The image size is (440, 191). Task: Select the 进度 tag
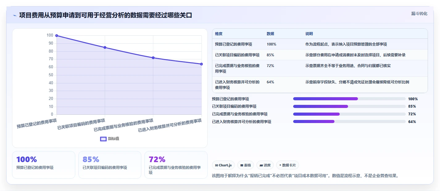click(265, 165)
